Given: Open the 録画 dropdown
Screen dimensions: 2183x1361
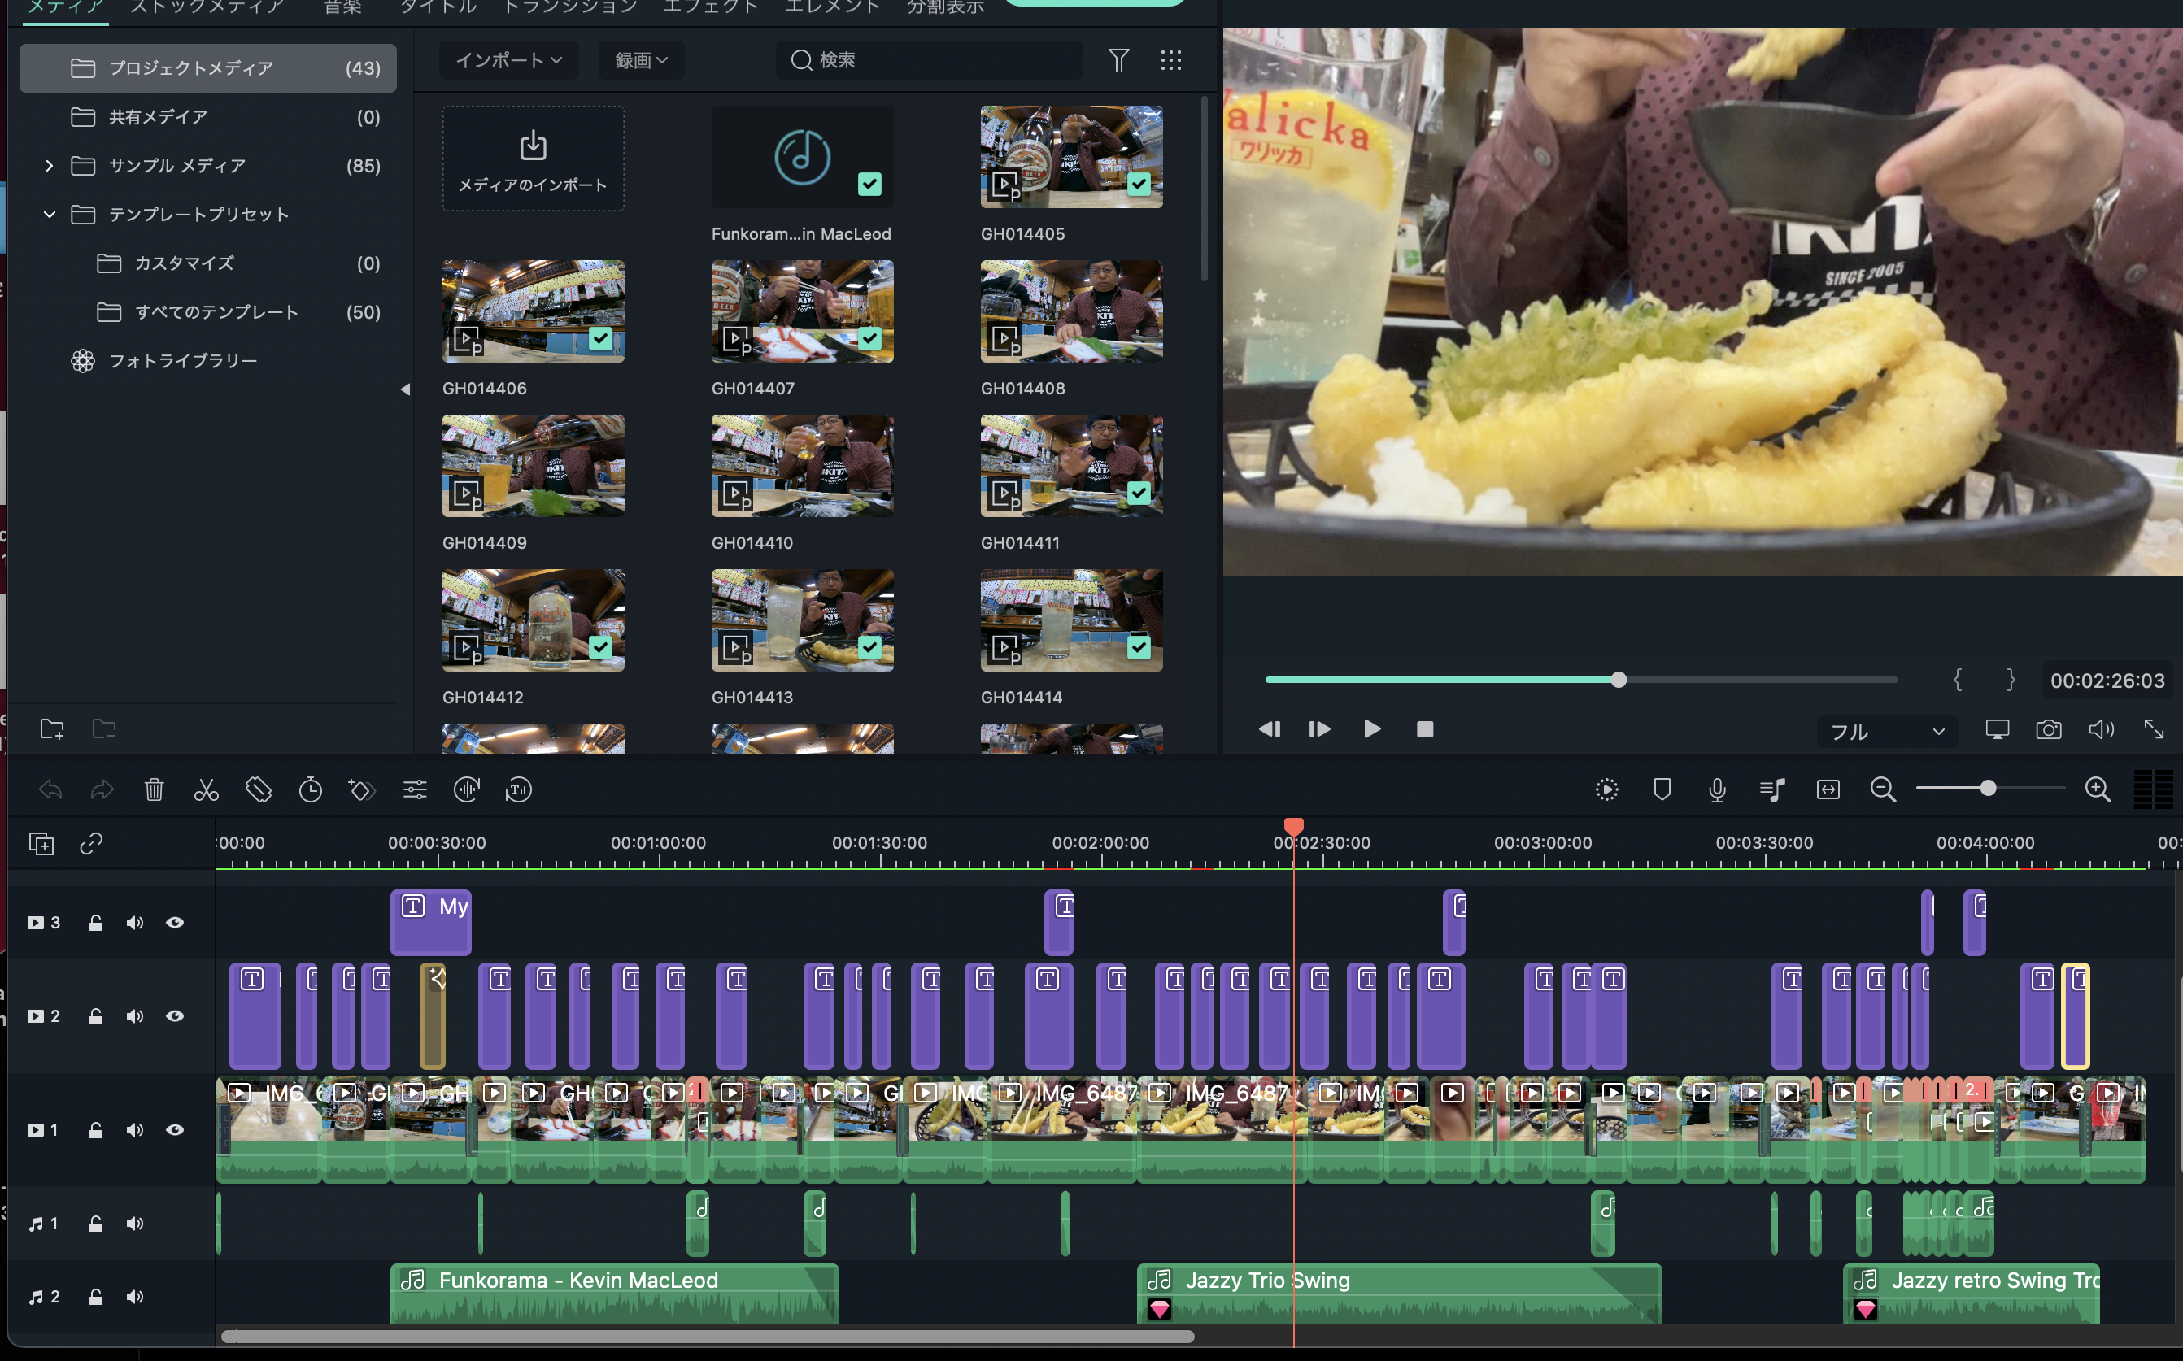Looking at the screenshot, I should (x=641, y=60).
